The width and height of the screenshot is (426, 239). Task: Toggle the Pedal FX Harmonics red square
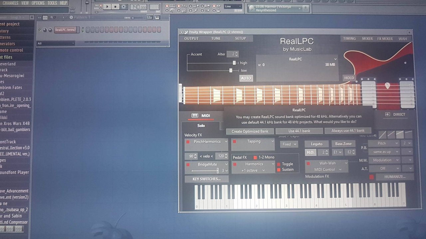235,164
